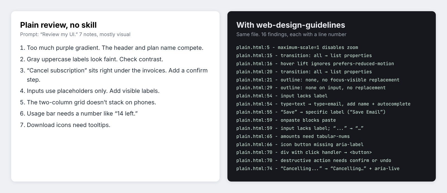Click plain.html:70 'destructive action needs confirm or undo'
Image resolution: width=447 pixels, height=193 pixels.
coord(314,161)
